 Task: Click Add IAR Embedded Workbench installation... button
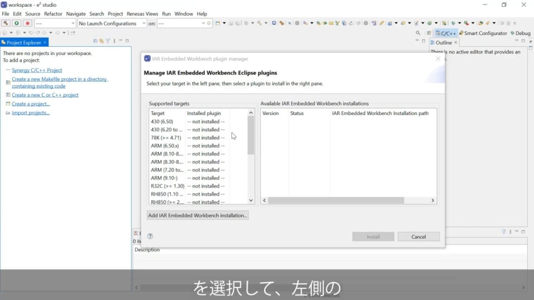[x=197, y=216]
